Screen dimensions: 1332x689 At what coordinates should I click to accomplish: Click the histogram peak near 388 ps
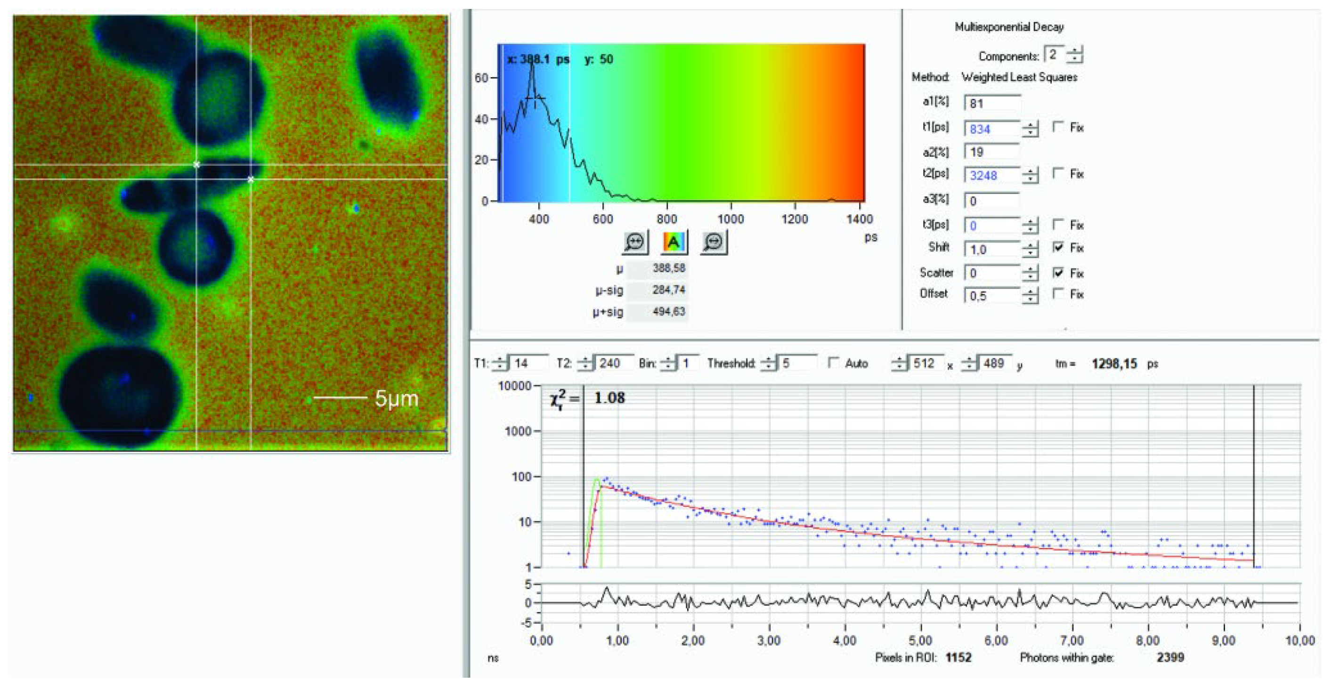pos(532,73)
